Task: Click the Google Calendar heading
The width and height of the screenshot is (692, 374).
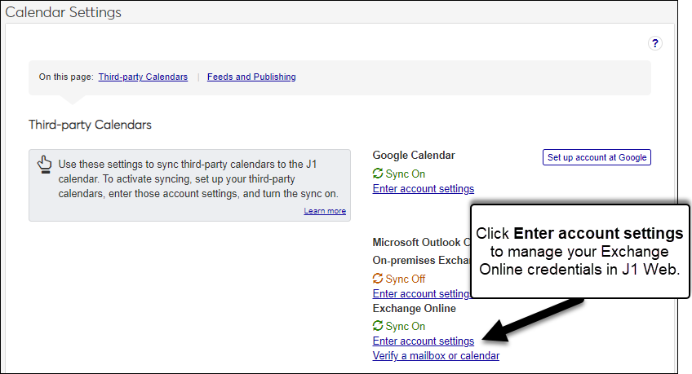Action: point(414,155)
